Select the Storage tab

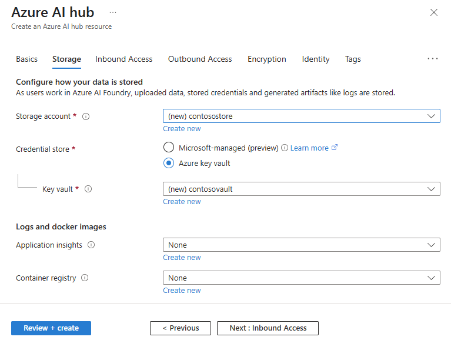pyautogui.click(x=66, y=59)
